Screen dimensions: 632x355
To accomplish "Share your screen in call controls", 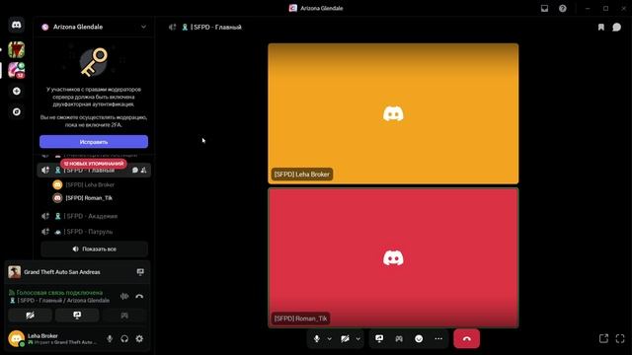I will tap(379, 339).
